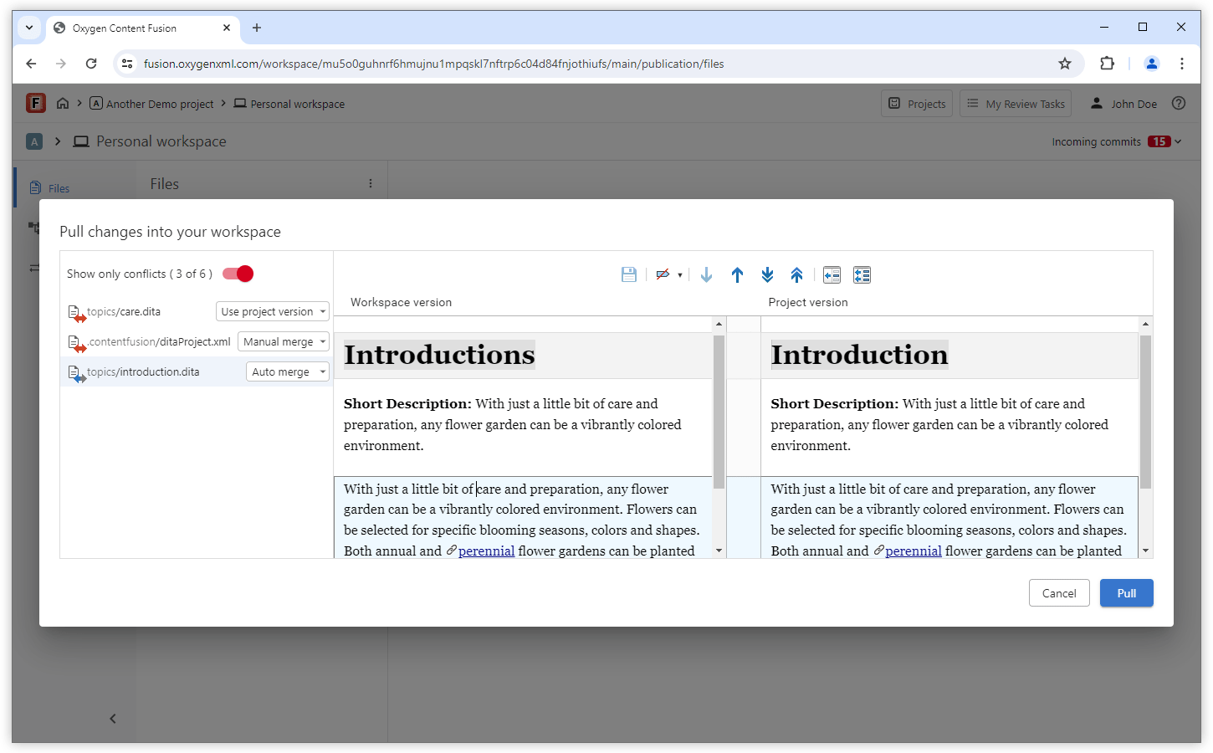This screenshot has height=753, width=1213.
Task: Close the Oxygen Content Fusion tab
Action: point(227,28)
